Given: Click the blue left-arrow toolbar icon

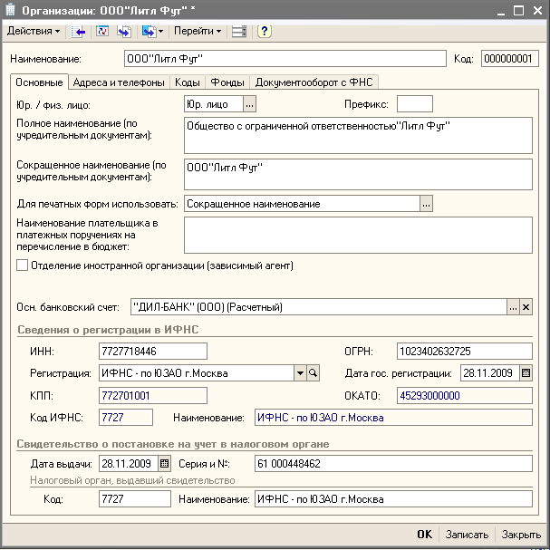Looking at the screenshot, I should [x=79, y=31].
